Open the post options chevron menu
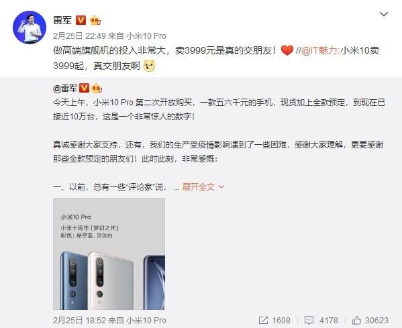This screenshot has height=328, width=402. (384, 14)
